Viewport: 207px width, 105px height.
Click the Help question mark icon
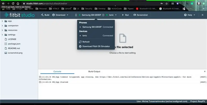click(185, 15)
